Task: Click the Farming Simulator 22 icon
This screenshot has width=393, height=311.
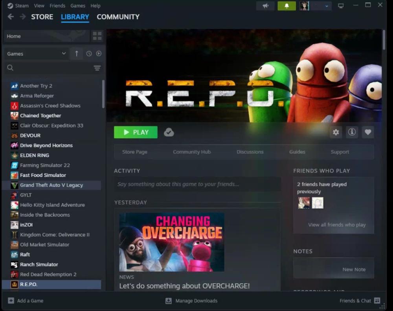Action: 14,165
